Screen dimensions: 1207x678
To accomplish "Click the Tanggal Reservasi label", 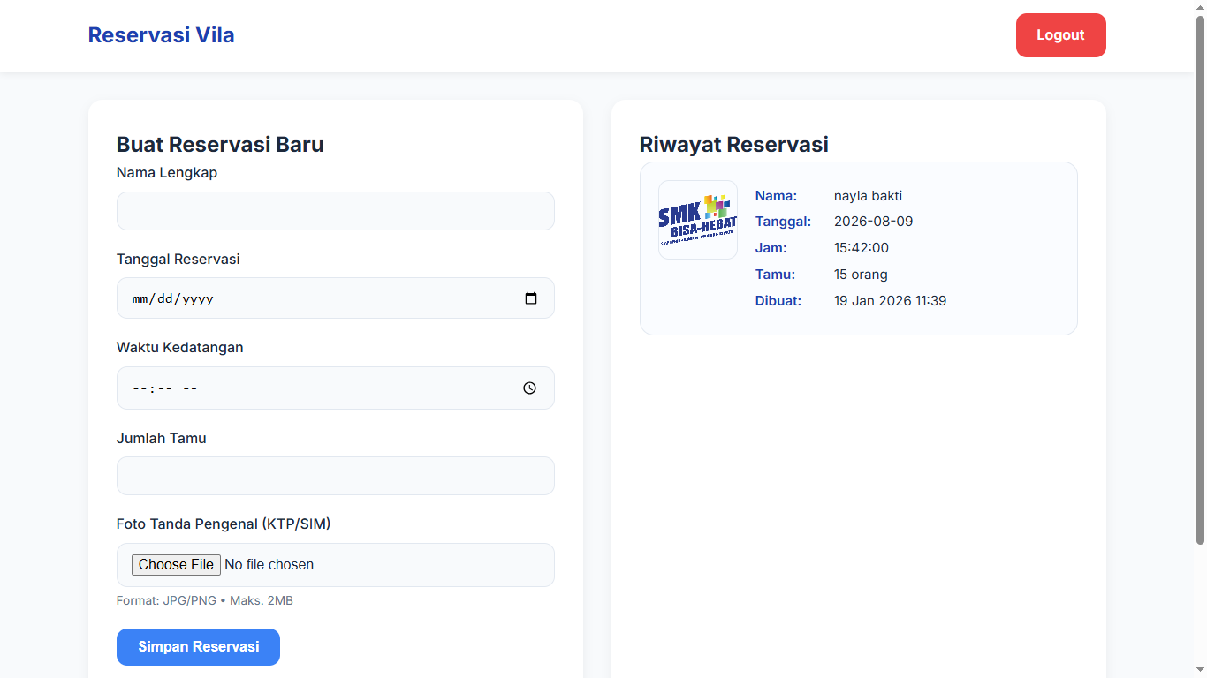I will coord(178,260).
